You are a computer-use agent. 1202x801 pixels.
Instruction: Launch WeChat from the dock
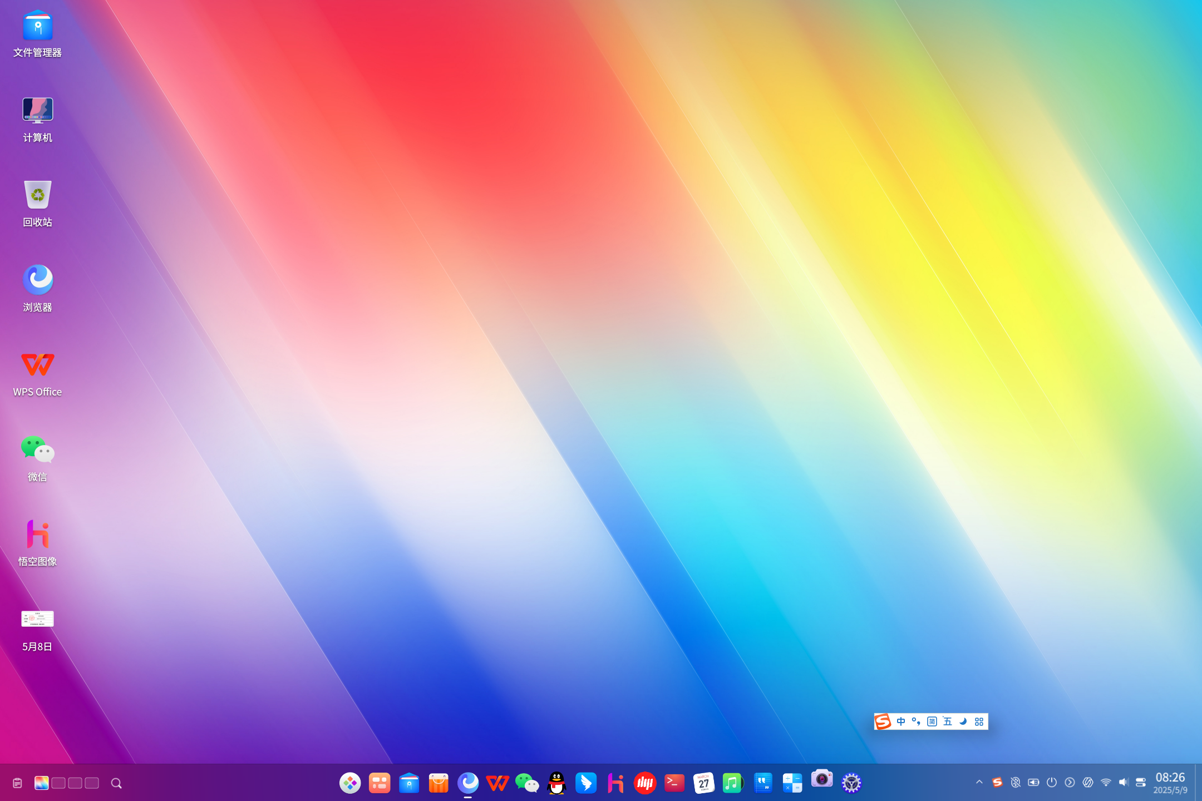pyautogui.click(x=527, y=783)
